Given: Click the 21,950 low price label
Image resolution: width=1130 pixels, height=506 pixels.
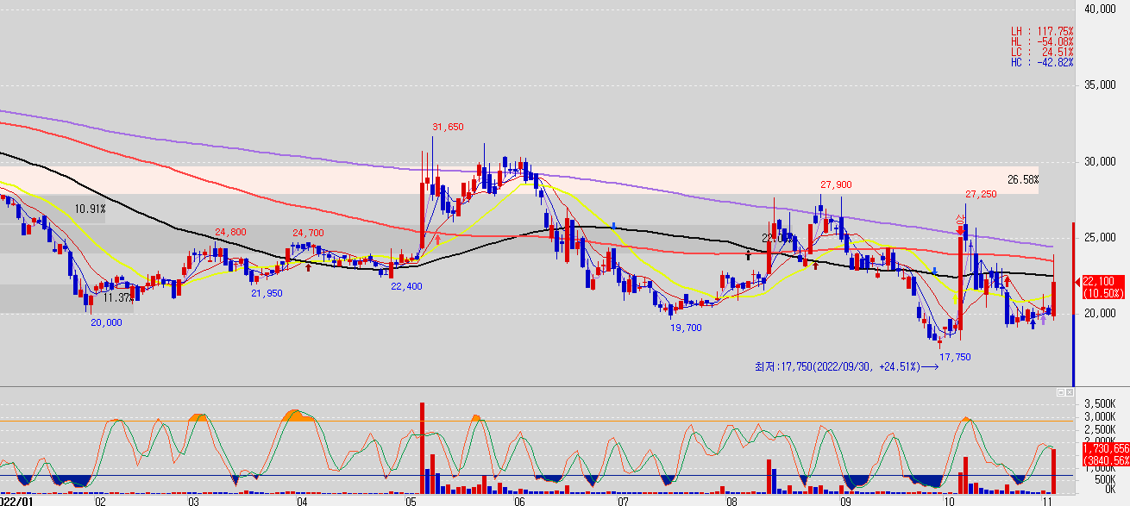Looking at the screenshot, I should pyautogui.click(x=267, y=293).
